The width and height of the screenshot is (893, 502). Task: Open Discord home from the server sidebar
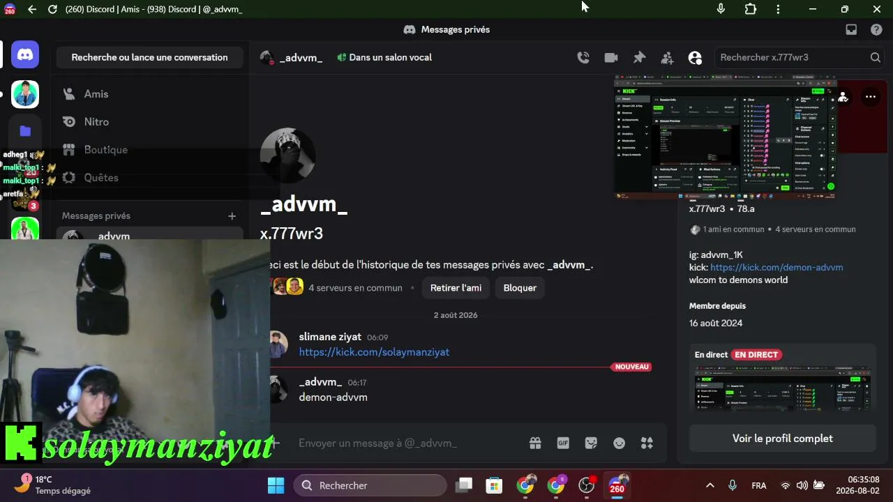coord(25,54)
